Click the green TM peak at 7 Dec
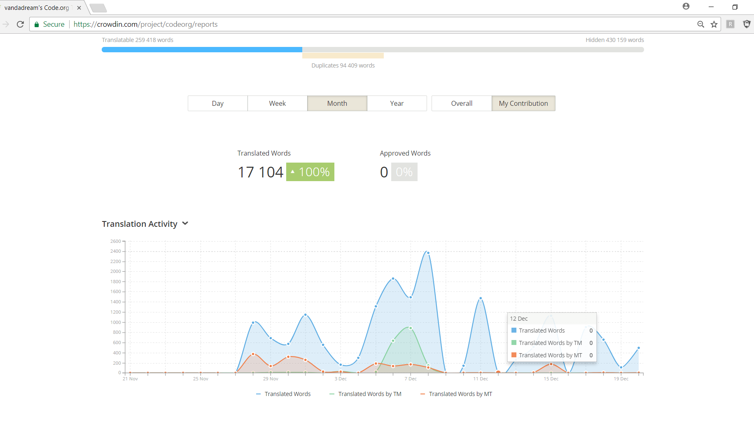The image size is (754, 424). 411,328
